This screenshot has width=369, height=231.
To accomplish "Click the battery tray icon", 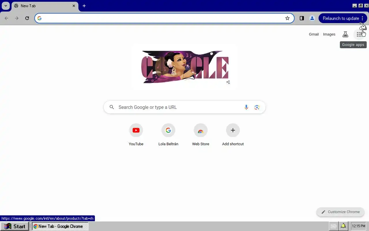I will [x=333, y=226].
